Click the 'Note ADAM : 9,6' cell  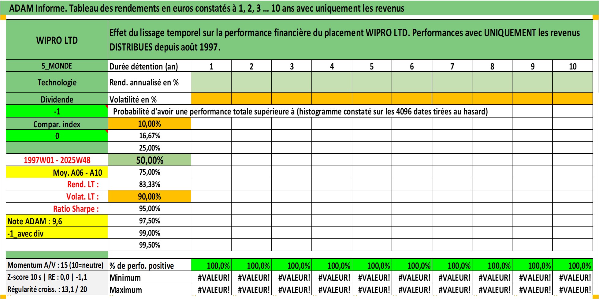[x=57, y=221]
